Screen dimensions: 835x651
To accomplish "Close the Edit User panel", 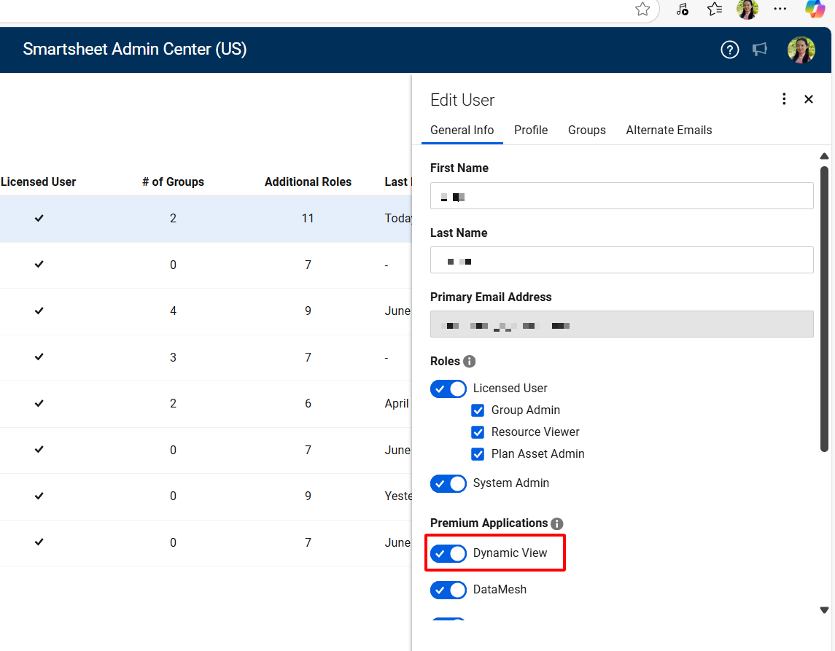I will 808,99.
